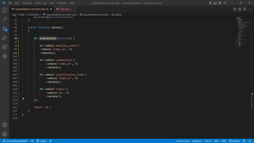Close the QueryBuilderController.php tab
This screenshot has width=254, height=143.
[51, 9]
